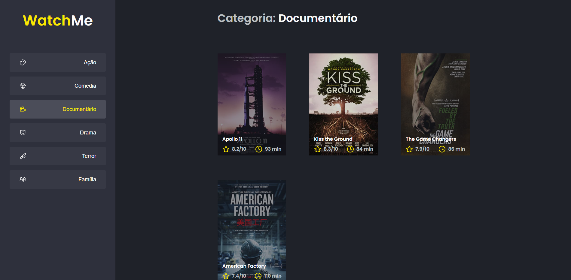Click the Comédia mask icon
The width and height of the screenshot is (571, 280).
[x=23, y=86]
